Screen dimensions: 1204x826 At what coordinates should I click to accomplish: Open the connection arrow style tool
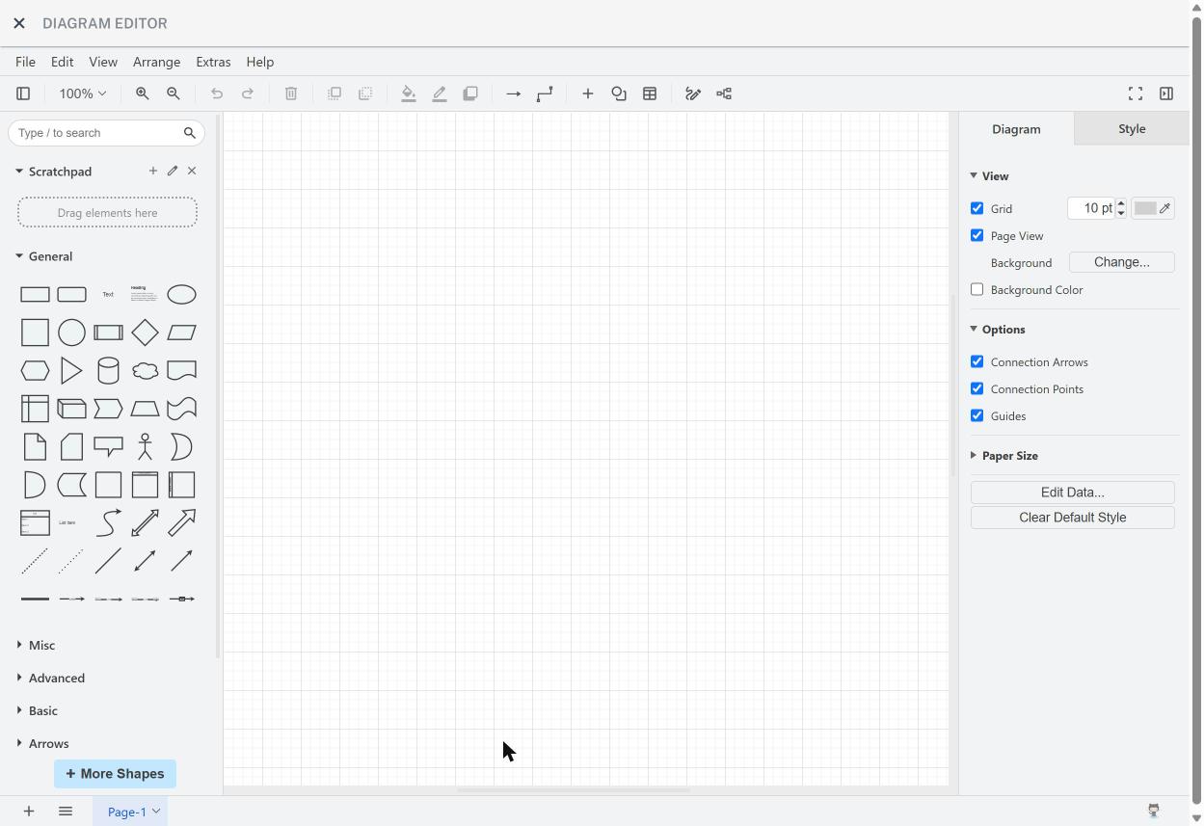[x=514, y=93]
